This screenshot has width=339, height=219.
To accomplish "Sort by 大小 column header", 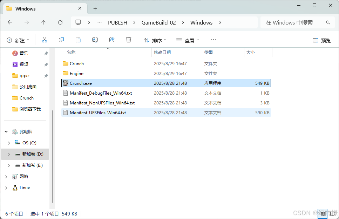I will pyautogui.click(x=251, y=52).
